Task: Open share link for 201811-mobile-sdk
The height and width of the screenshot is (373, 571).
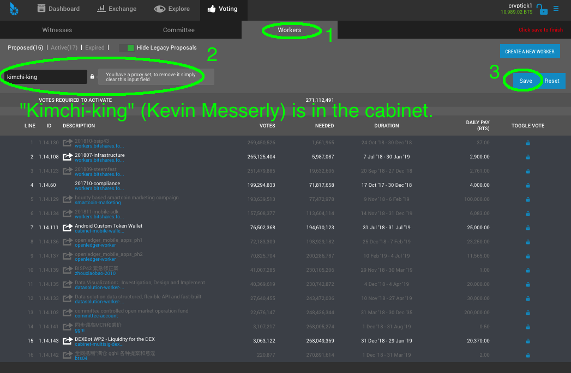Action: 68,214
